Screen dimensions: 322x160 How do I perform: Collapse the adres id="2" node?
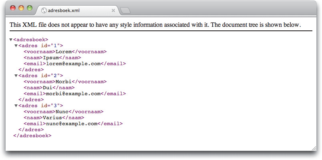(16, 76)
